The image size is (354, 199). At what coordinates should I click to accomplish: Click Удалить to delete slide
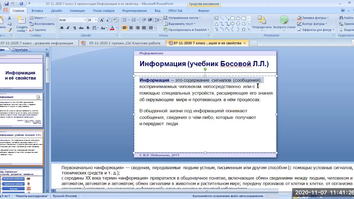point(38,30)
